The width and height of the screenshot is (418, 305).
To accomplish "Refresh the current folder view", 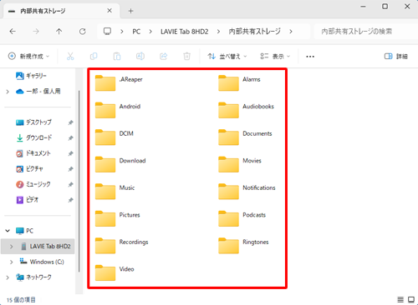I will click(x=83, y=32).
